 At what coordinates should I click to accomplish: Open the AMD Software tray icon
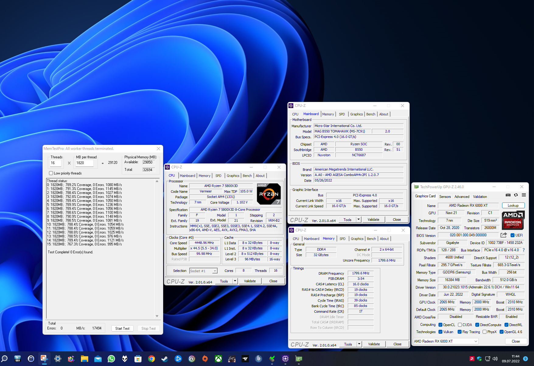tap(472, 359)
